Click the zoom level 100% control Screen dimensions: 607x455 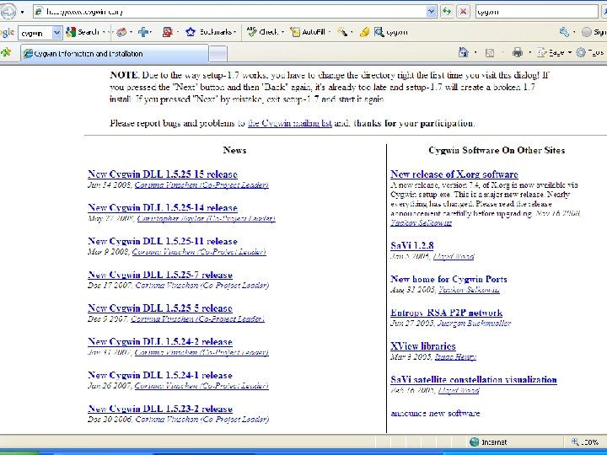coord(585,442)
